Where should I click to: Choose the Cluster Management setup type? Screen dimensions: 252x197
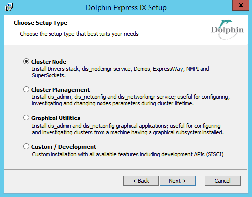click(x=26, y=89)
